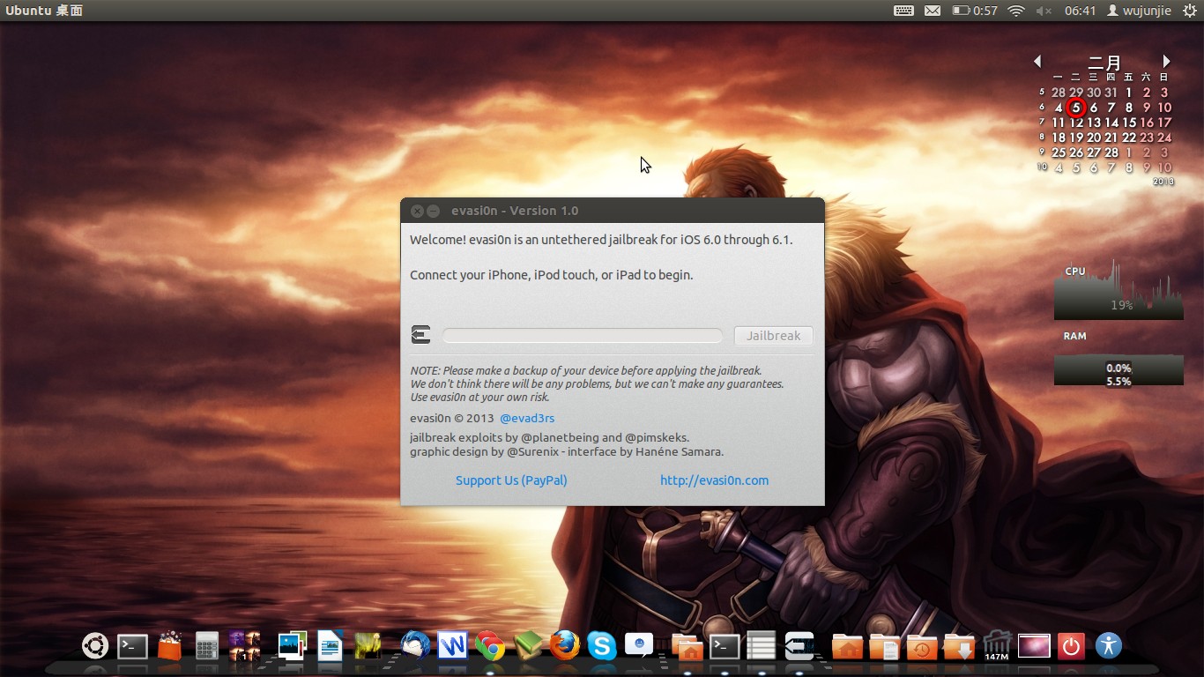Open the battery indicator showing 0:57
The height and width of the screenshot is (677, 1204).
[975, 11]
